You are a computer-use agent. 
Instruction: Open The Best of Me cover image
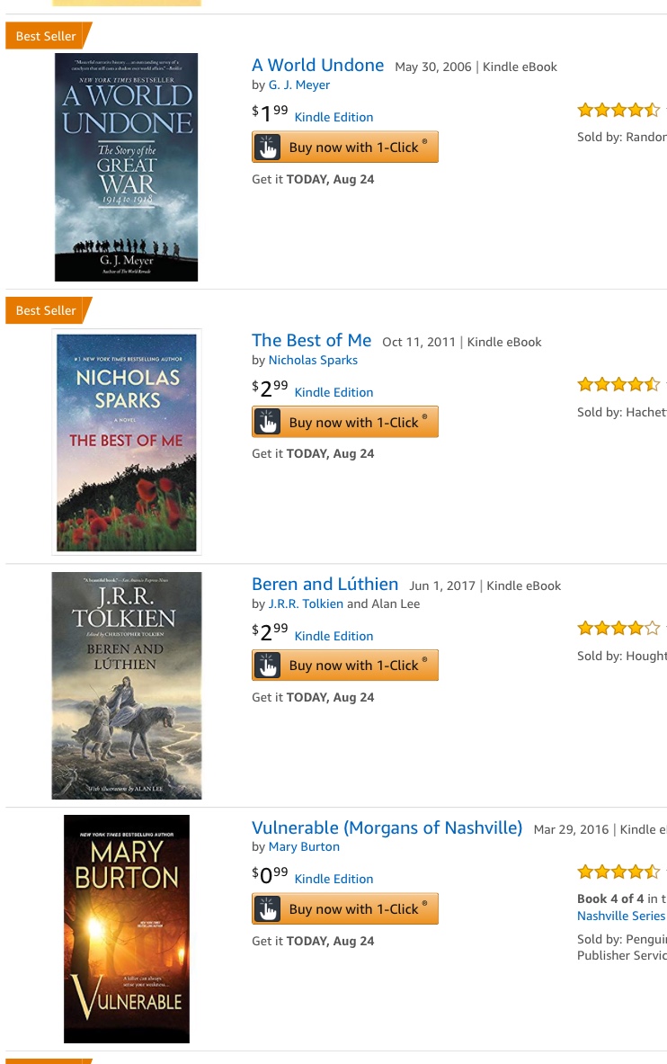coord(127,442)
